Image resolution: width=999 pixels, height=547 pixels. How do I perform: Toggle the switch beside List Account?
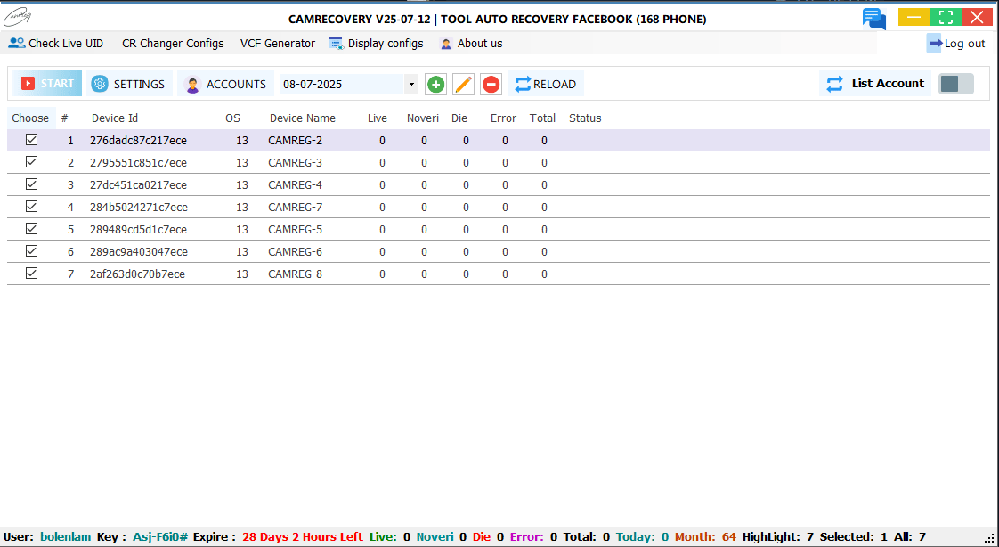pos(956,84)
